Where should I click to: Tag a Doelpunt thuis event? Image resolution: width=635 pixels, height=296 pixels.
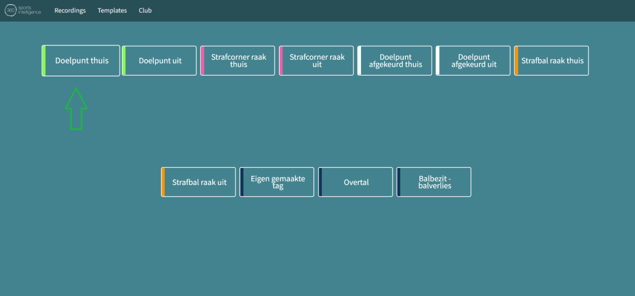[x=81, y=61]
